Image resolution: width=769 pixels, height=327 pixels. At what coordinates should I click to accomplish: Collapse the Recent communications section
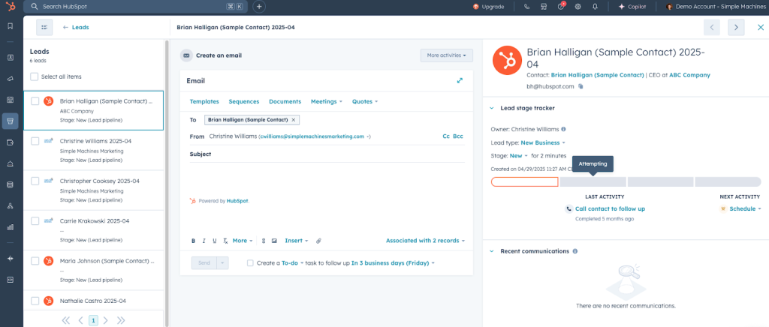[492, 251]
